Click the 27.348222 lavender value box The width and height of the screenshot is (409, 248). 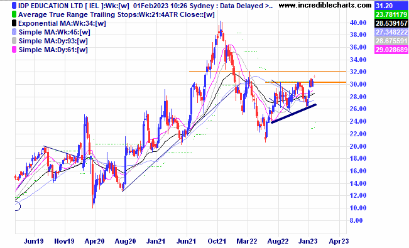tap(391, 32)
